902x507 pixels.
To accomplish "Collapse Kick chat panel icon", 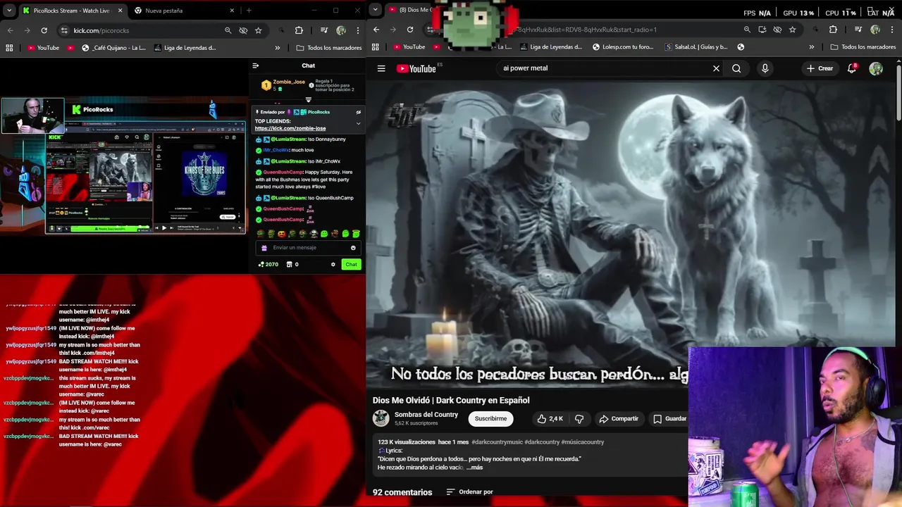I will point(256,65).
